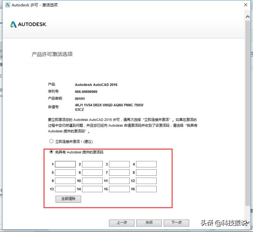Click the 产品许可激活选项 heading
The width and height of the screenshot is (253, 232).
[x=52, y=54]
